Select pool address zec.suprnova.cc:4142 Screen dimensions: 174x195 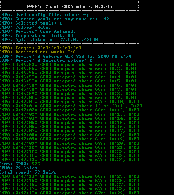81,19
